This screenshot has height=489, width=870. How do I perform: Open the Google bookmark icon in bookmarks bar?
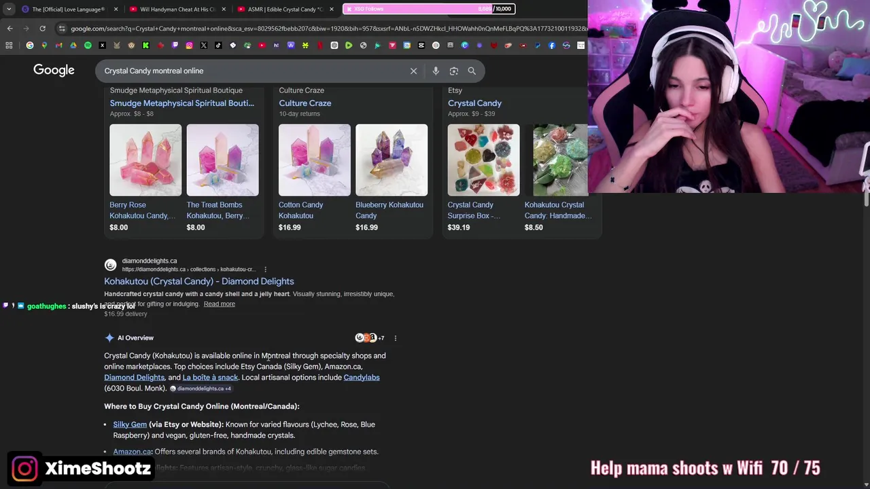pos(30,46)
